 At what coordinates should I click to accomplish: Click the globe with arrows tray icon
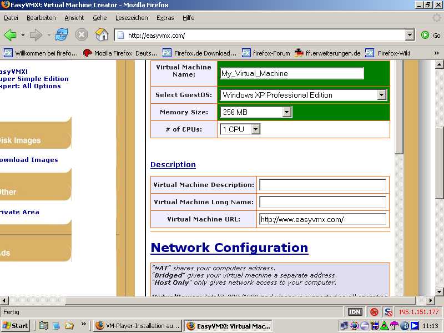(x=354, y=326)
